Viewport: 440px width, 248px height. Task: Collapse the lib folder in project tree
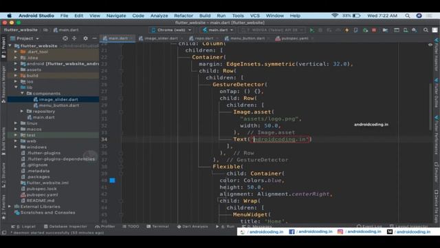pos(16,87)
